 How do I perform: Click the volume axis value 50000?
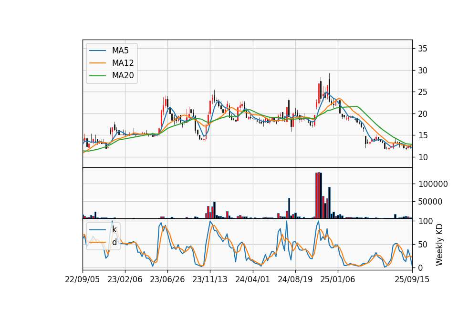click(x=430, y=201)
